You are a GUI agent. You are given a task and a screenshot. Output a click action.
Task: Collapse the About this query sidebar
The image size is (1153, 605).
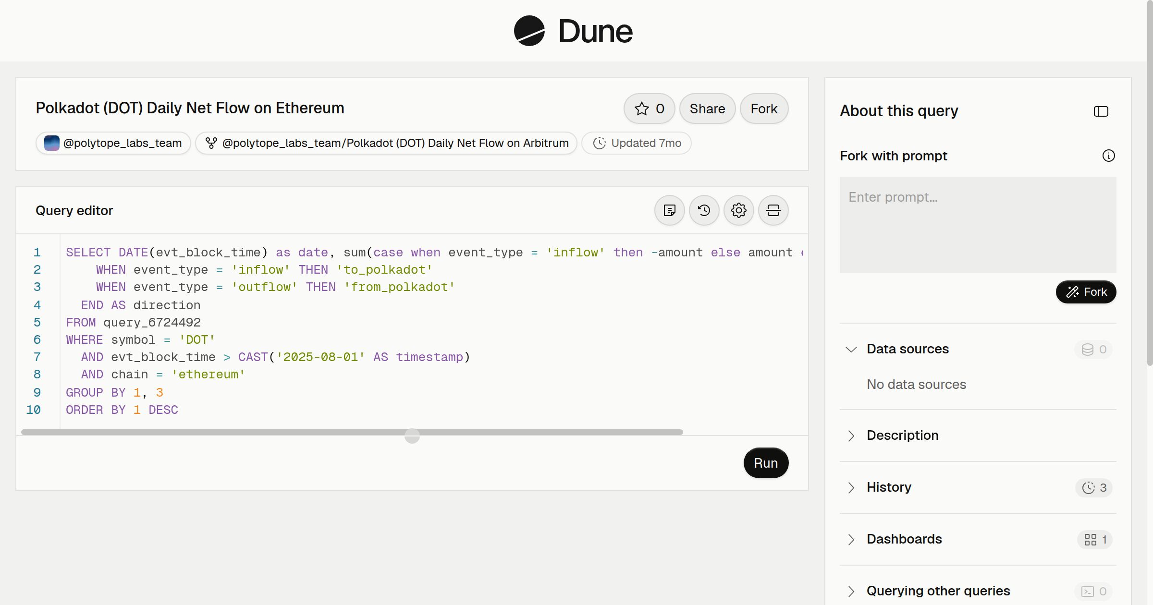tap(1101, 111)
